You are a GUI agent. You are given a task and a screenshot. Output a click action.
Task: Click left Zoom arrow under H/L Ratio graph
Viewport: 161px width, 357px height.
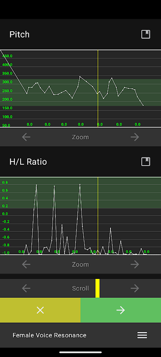pyautogui.click(x=26, y=264)
